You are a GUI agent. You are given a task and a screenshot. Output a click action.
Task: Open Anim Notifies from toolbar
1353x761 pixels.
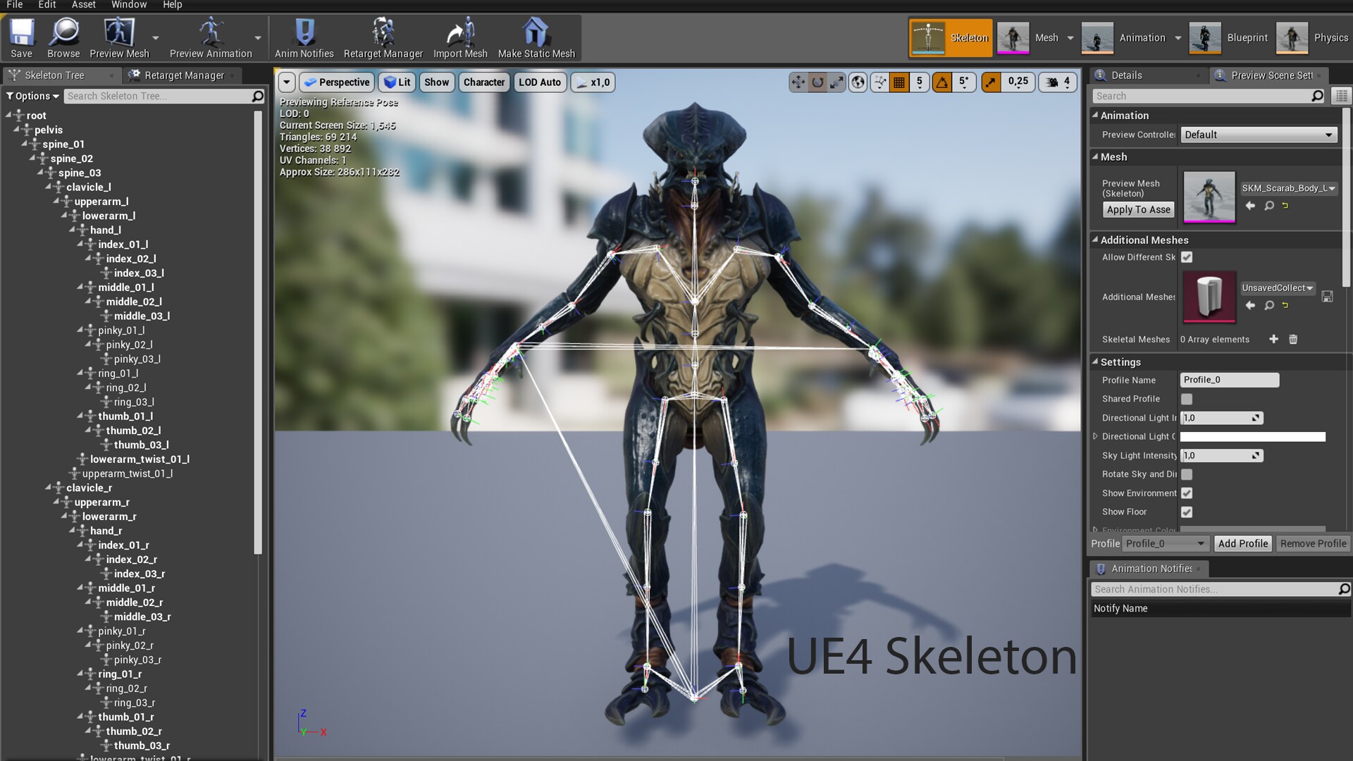tap(304, 38)
